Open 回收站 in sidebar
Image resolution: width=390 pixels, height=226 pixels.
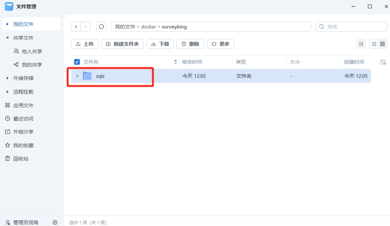click(x=21, y=159)
